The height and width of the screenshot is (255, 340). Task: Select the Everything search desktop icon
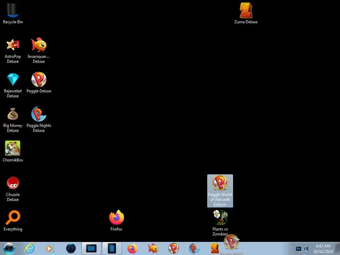point(13,220)
